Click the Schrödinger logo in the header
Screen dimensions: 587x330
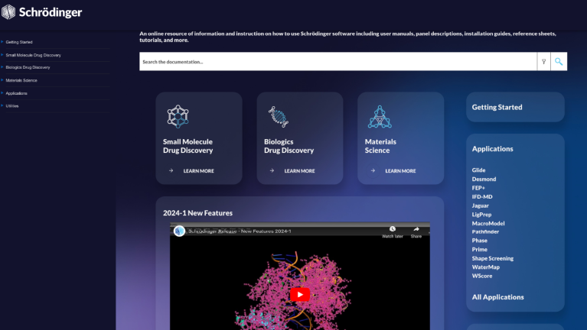pos(41,12)
